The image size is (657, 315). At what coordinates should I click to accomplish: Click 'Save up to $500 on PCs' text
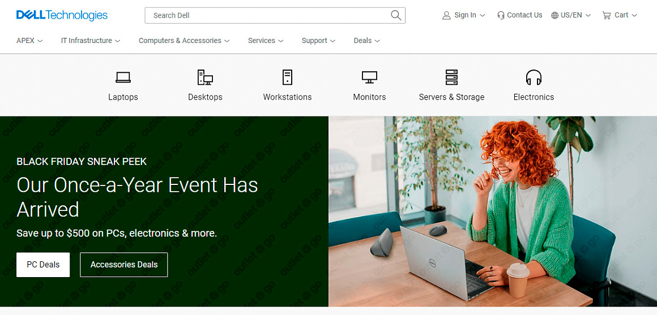(x=71, y=234)
